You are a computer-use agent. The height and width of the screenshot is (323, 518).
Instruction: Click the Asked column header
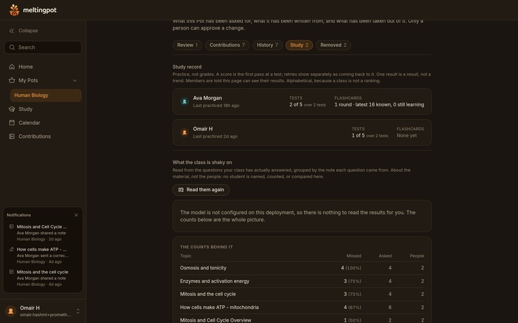pyautogui.click(x=385, y=256)
